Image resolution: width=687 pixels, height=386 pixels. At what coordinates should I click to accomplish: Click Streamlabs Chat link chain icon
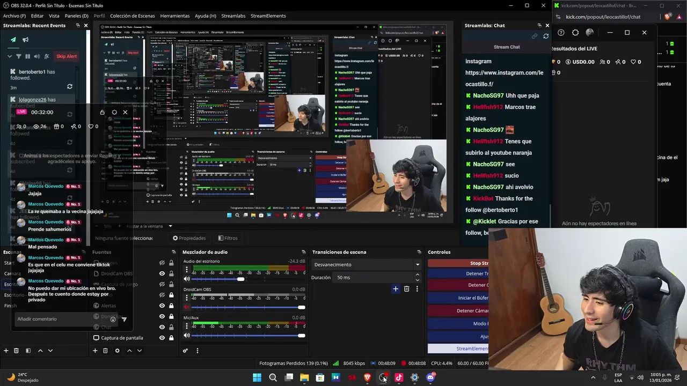coord(535,36)
